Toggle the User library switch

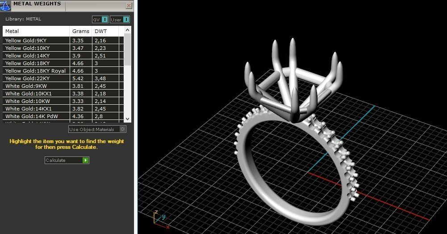point(120,19)
